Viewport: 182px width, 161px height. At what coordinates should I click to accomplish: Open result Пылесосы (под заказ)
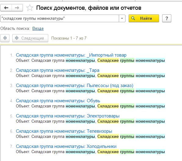75,86
